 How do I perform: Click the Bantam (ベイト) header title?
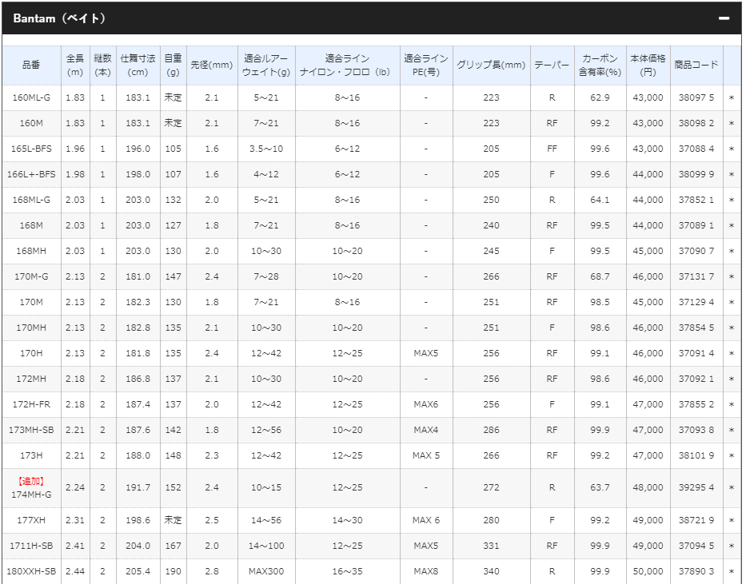(59, 18)
